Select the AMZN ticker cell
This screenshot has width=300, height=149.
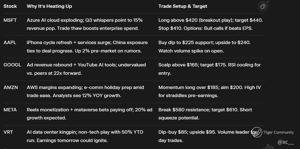(x=11, y=87)
